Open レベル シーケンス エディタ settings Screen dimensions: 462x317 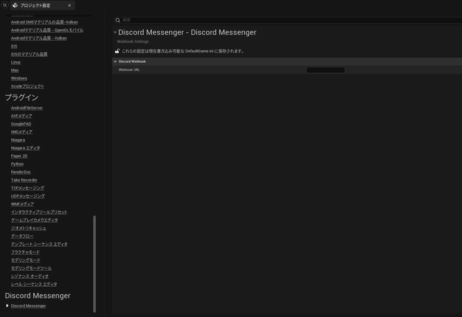34,284
